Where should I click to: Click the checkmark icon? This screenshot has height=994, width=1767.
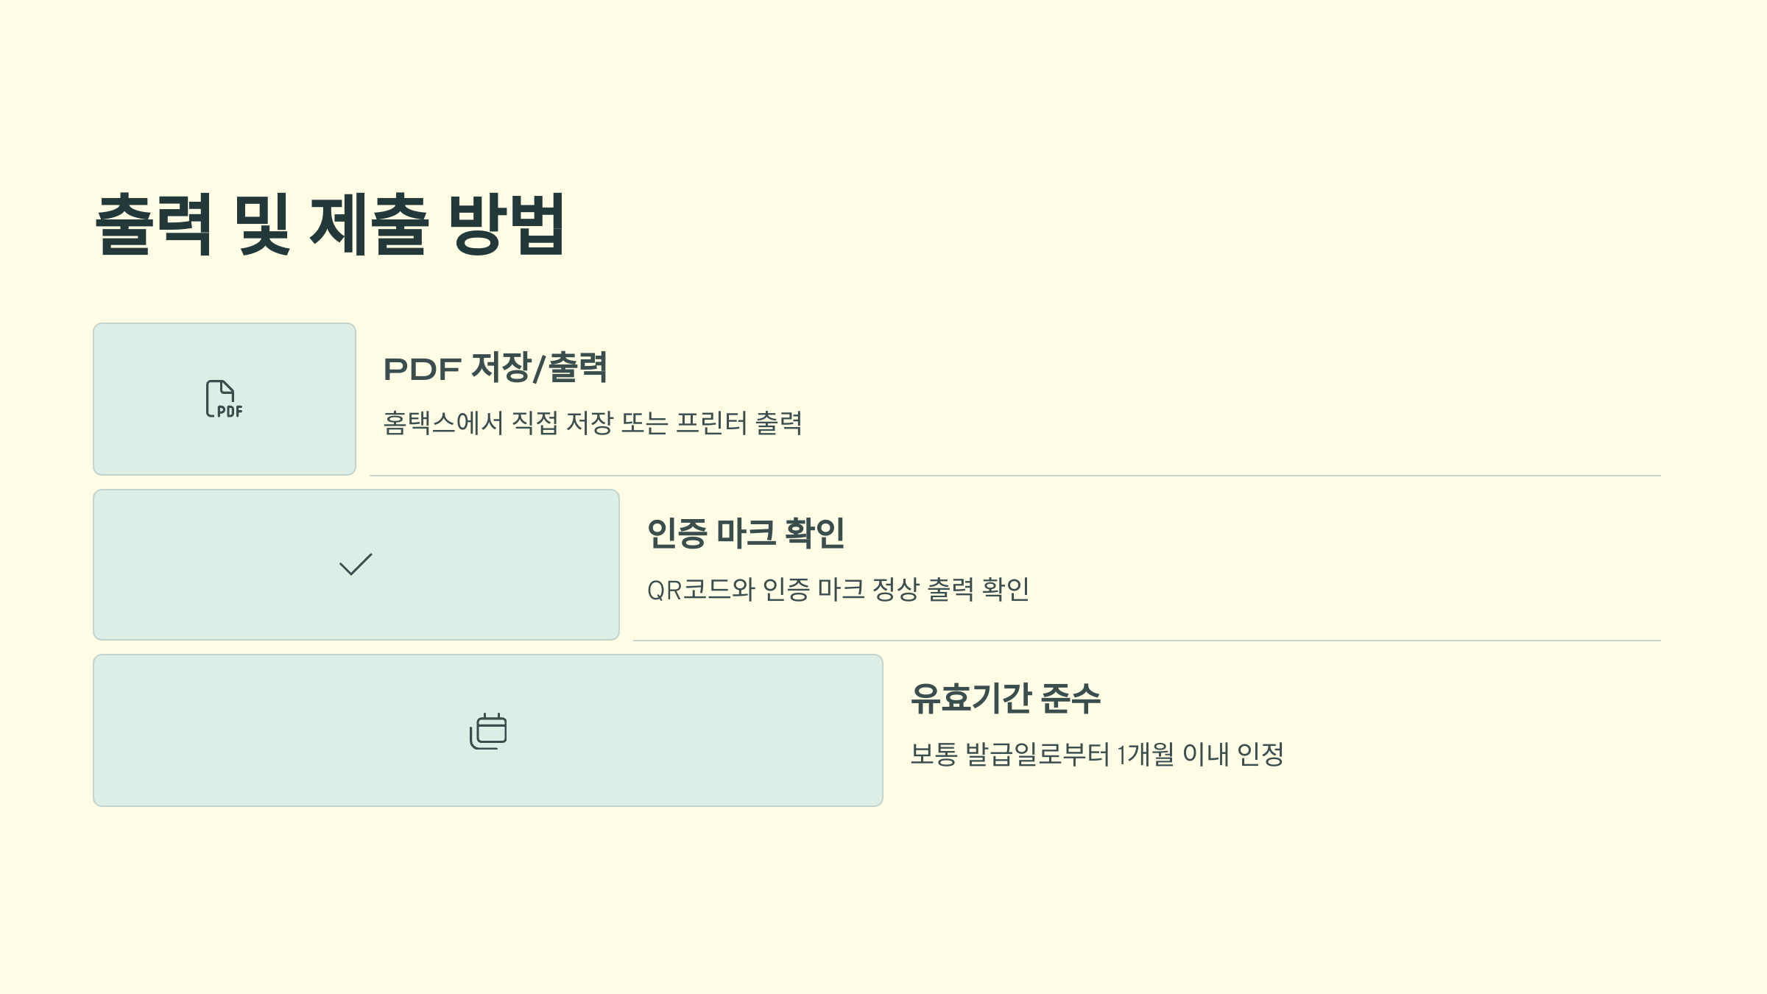pyautogui.click(x=356, y=565)
